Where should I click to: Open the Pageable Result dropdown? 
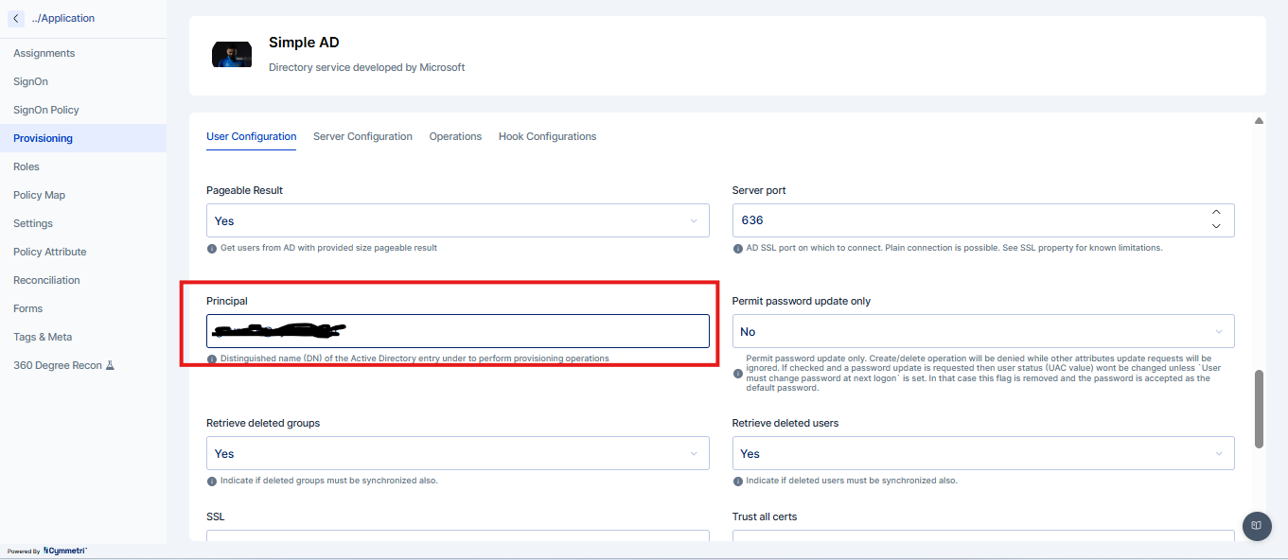458,220
